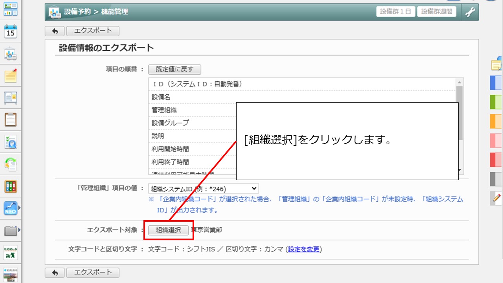Open the binders cabinet icon in sidebar

point(11,186)
